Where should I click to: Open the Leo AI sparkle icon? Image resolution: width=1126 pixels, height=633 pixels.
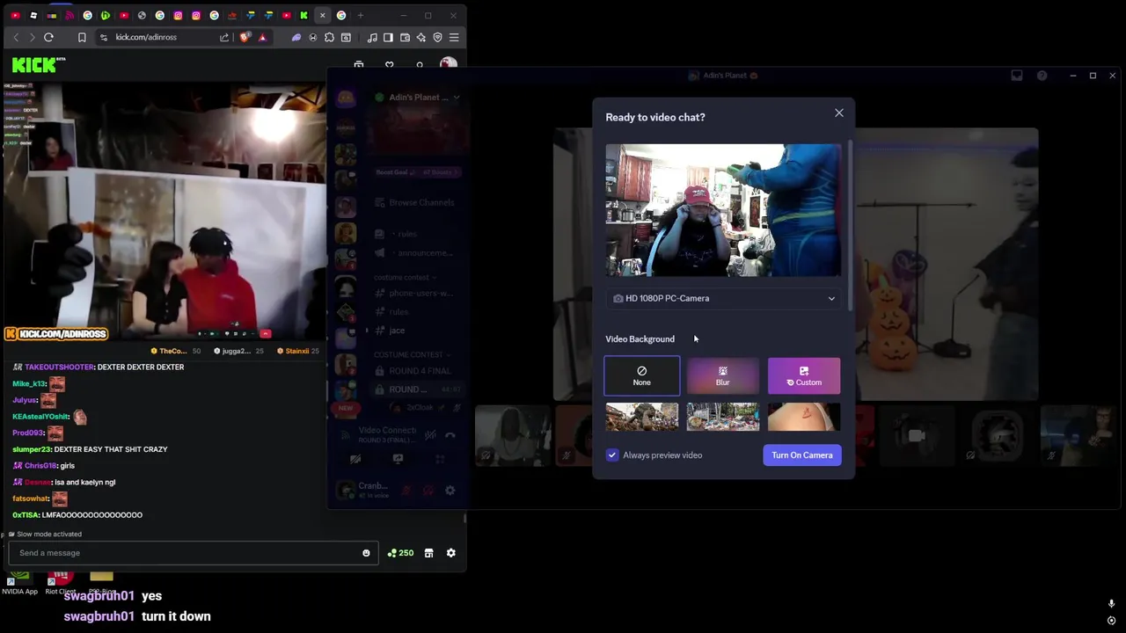(421, 37)
